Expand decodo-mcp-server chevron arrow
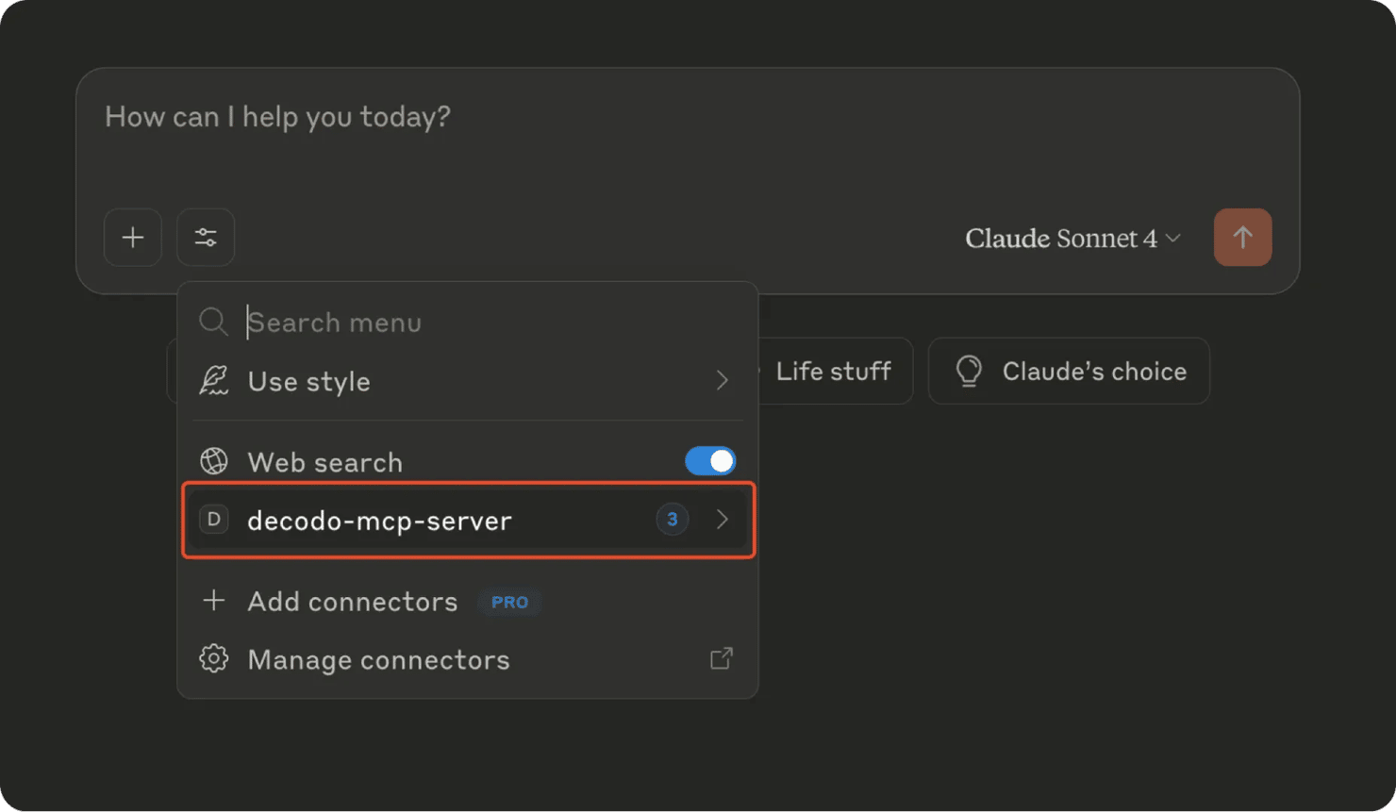This screenshot has width=1396, height=812. (723, 520)
